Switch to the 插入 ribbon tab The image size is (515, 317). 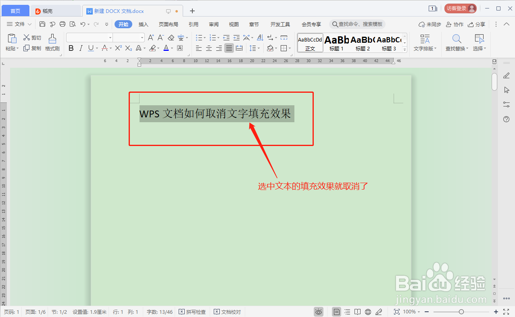click(x=144, y=24)
